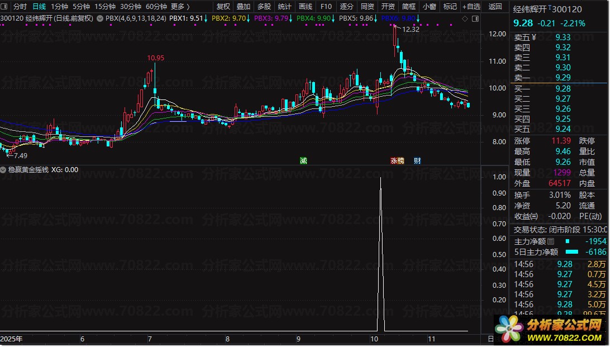Screen dimensions: 611x347
Task: Toggle 简框 simple frame view
Action: click(409, 7)
